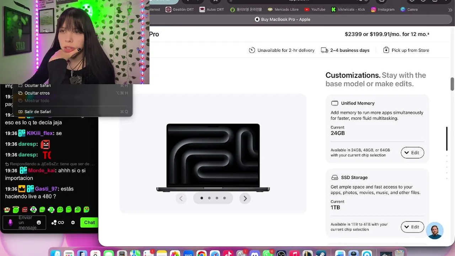Open Photos from the Dock
Image resolution: width=455 pixels, height=256 pixels.
click(175, 254)
